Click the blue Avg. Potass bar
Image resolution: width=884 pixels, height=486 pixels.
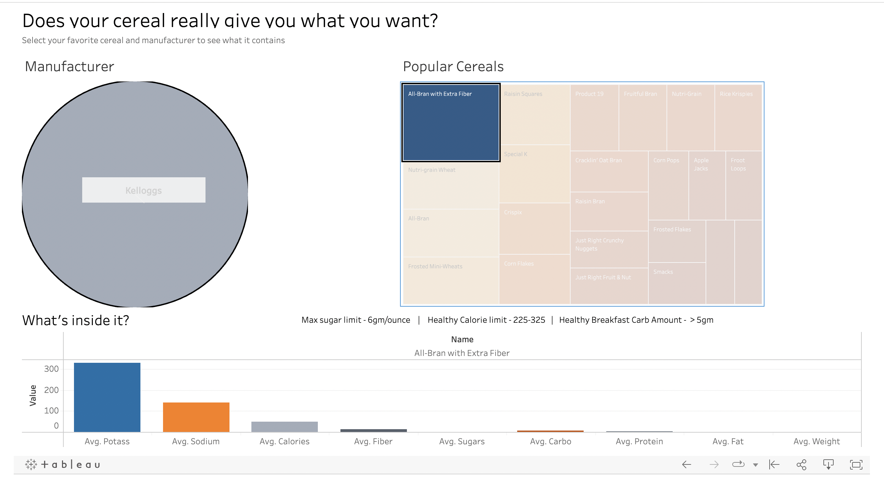click(107, 397)
